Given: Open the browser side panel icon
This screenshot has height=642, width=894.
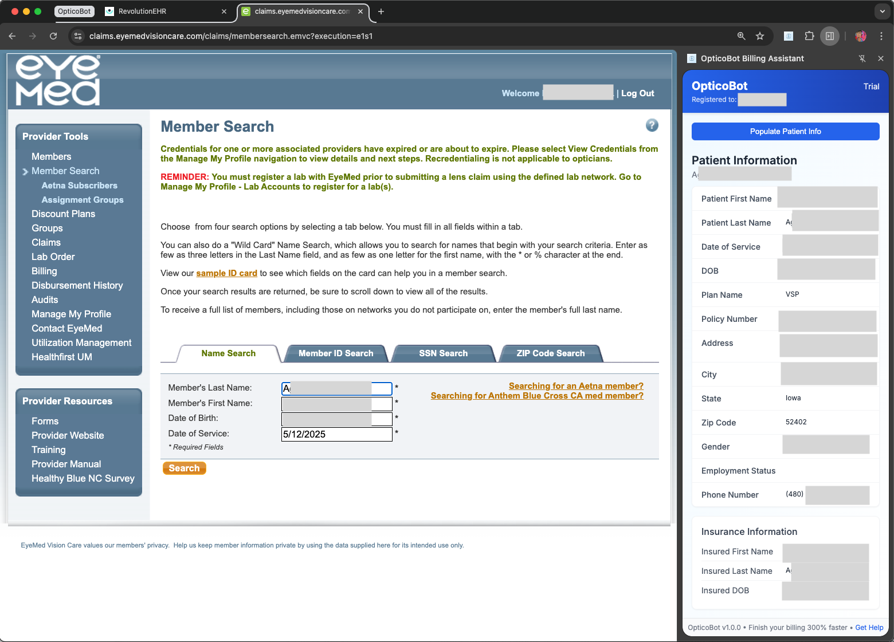Looking at the screenshot, I should [830, 36].
